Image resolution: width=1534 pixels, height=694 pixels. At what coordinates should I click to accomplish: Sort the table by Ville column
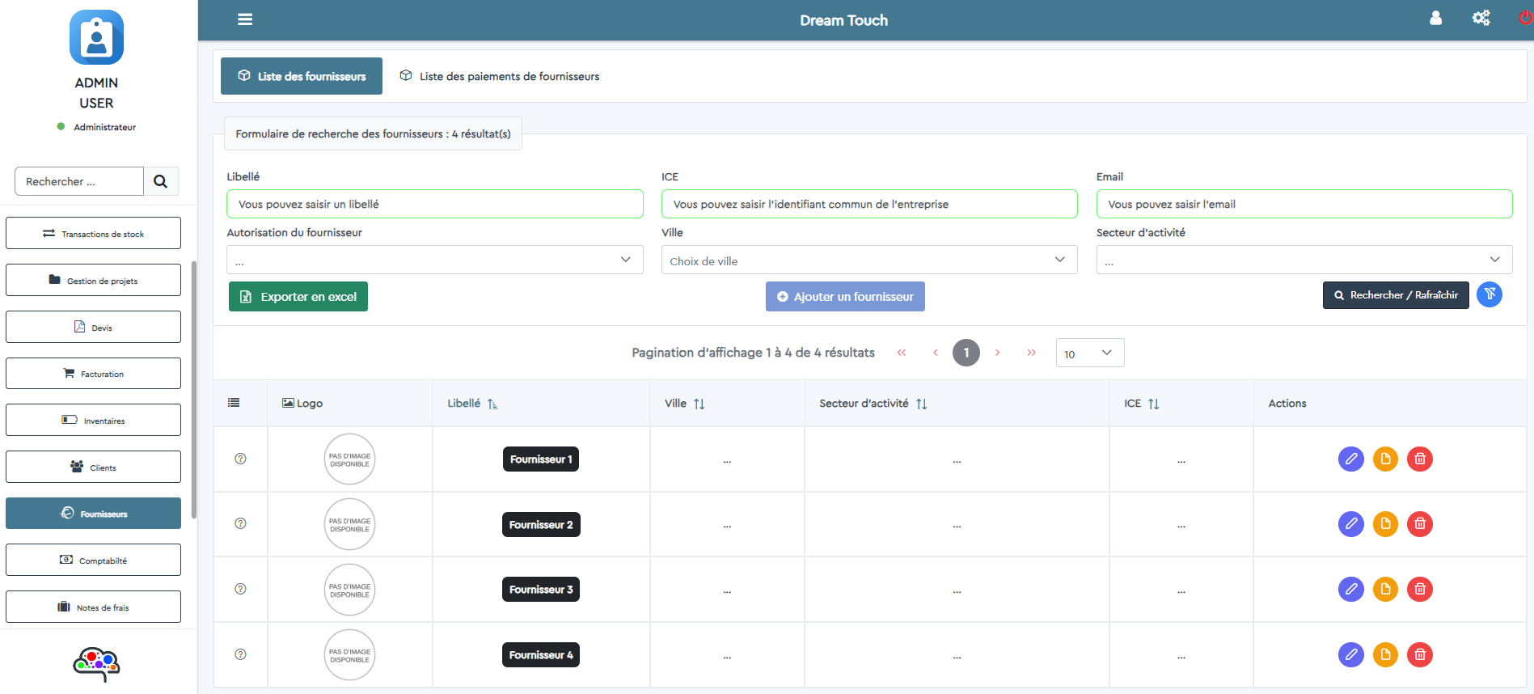click(x=699, y=404)
